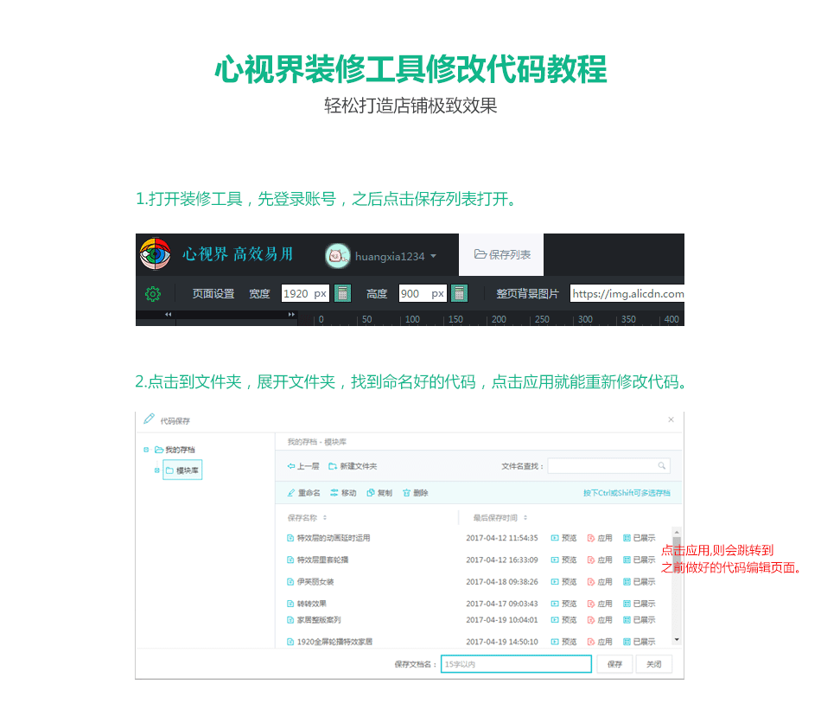Open the green gear page settings icon
The height and width of the screenshot is (723, 821).
pyautogui.click(x=152, y=293)
